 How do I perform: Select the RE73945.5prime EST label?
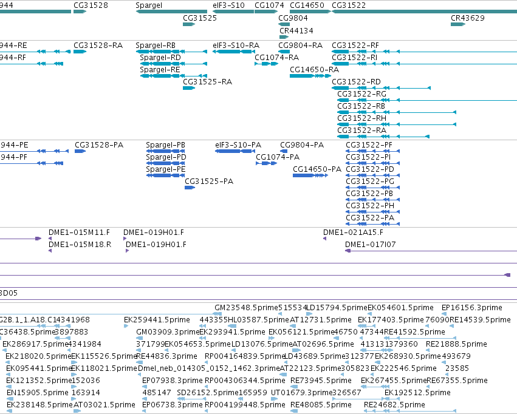(x=321, y=381)
